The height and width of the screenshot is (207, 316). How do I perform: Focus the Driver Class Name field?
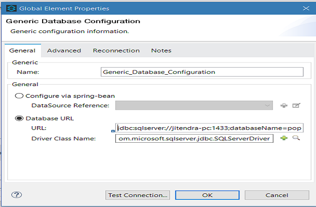pyautogui.click(x=194, y=138)
